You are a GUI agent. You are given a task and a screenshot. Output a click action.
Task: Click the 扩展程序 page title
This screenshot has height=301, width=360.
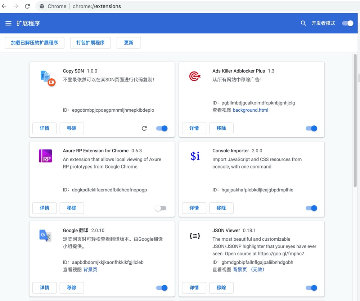coord(28,23)
